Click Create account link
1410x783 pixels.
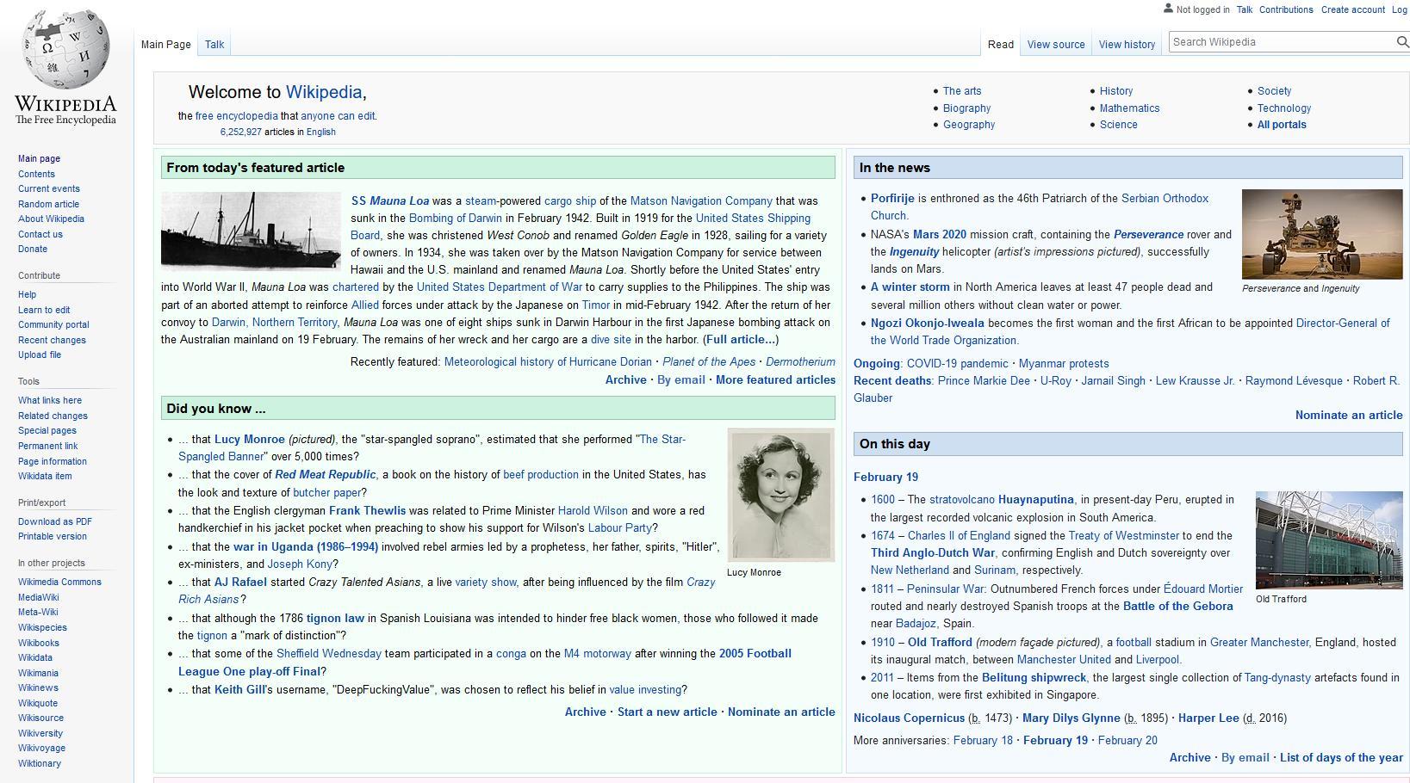[x=1352, y=9]
